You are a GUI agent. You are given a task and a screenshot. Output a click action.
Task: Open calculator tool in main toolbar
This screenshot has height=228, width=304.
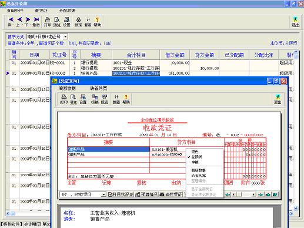[x=88, y=22]
